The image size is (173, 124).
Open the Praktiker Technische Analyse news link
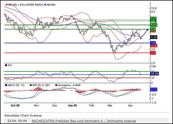(84, 121)
